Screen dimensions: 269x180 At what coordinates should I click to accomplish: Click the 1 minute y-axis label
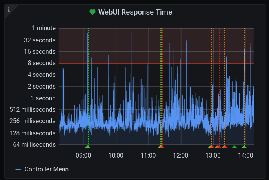[x=44, y=28]
